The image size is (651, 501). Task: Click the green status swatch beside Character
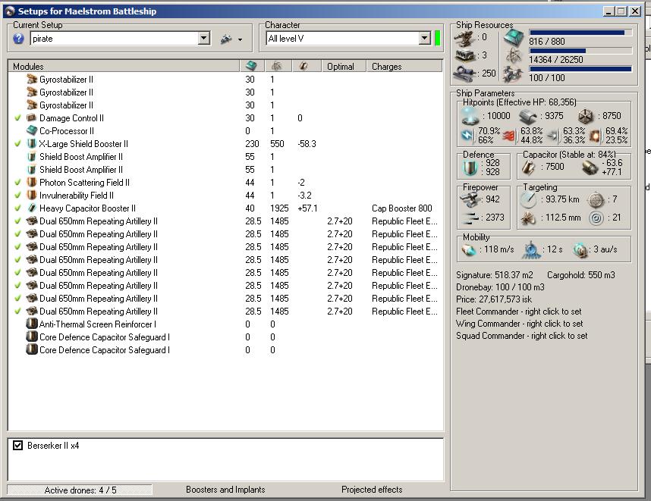coord(438,39)
